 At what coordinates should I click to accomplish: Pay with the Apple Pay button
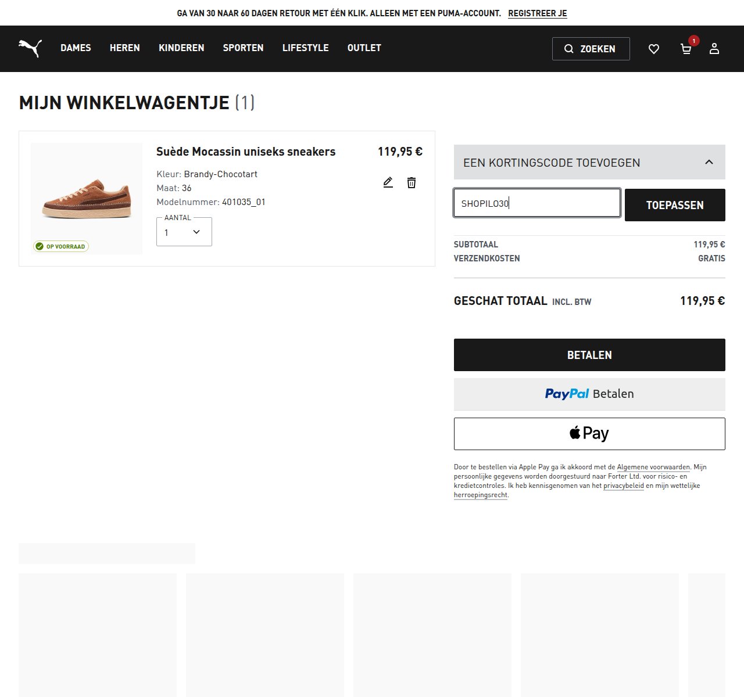pos(589,434)
